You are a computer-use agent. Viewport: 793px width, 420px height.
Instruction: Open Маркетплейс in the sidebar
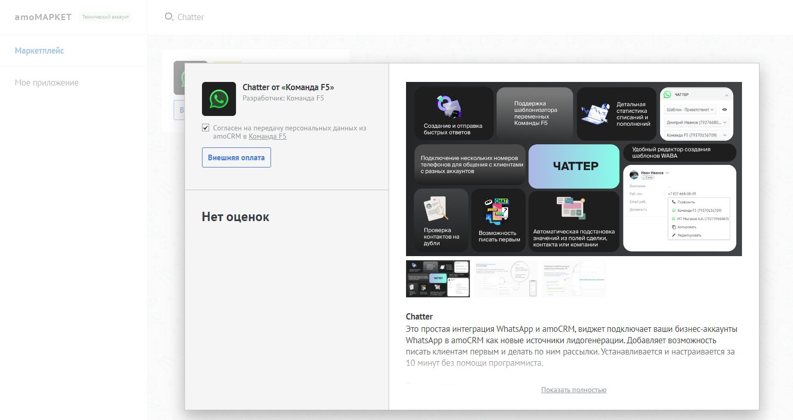point(39,51)
